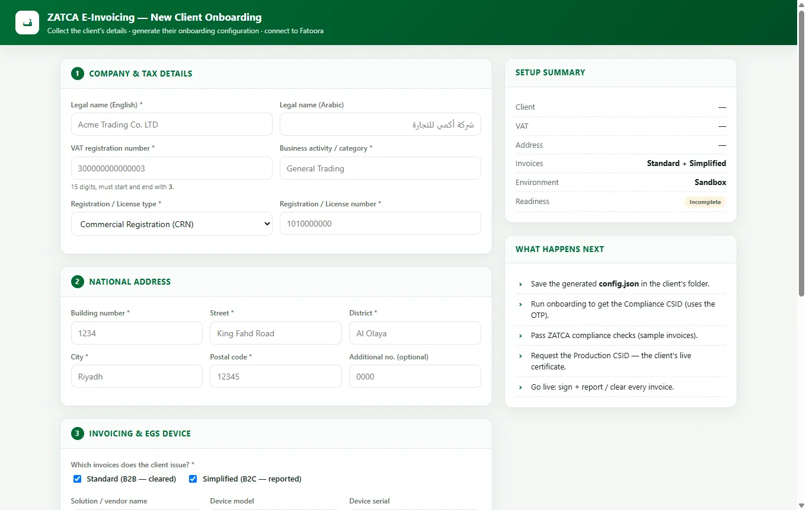Click the Building number field
Screen dimensions: 806x510
click(x=137, y=333)
